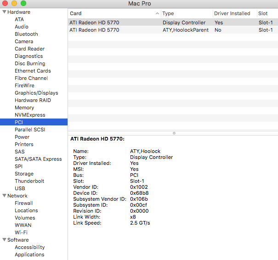The image size is (278, 260).
Task: Open WWAN under Network
Action: [x=23, y=225]
